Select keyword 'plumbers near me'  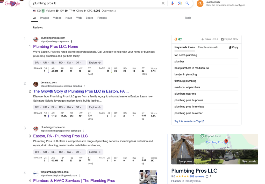pos(185,94)
